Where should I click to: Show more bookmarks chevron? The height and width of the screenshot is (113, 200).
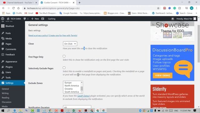196,13
